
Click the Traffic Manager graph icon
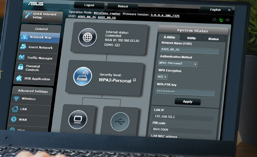point(22,57)
